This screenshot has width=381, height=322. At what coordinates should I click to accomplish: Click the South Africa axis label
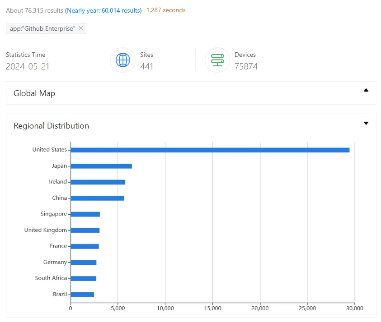(51, 278)
